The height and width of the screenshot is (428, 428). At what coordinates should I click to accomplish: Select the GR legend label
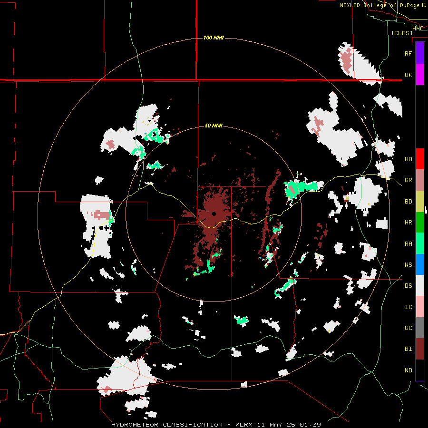tap(408, 180)
